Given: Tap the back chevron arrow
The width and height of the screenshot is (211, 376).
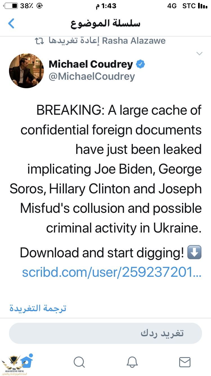Looking at the screenshot, I should 11,24.
